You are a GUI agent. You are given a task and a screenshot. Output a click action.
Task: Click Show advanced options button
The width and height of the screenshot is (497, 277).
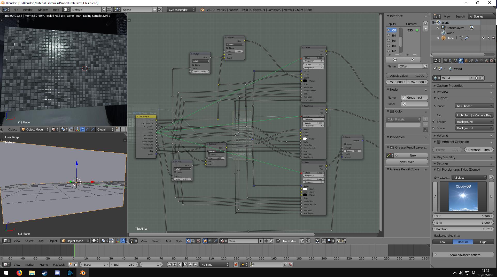463,255
